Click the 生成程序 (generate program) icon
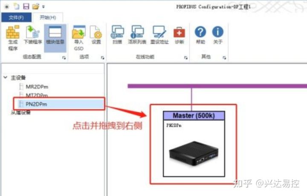The width and height of the screenshot is (307, 196). (x=13, y=38)
